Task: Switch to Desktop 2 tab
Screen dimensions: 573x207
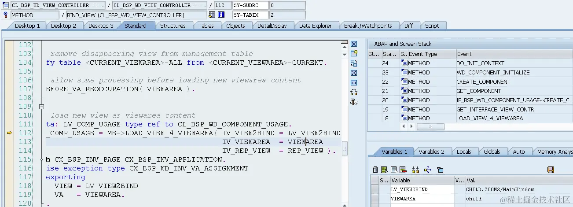Action: pos(63,26)
